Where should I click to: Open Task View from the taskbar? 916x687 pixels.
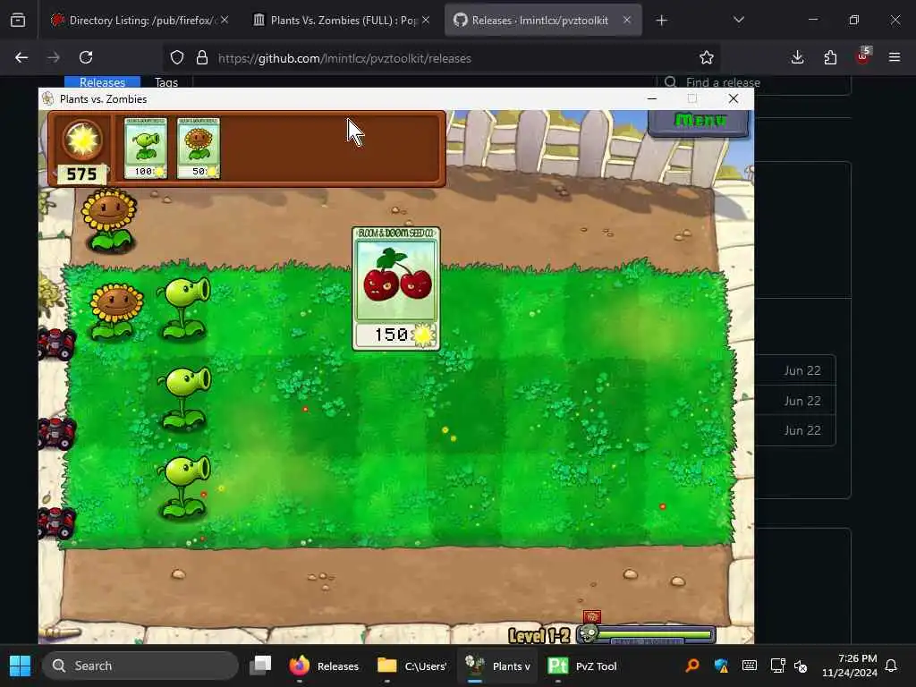260,666
